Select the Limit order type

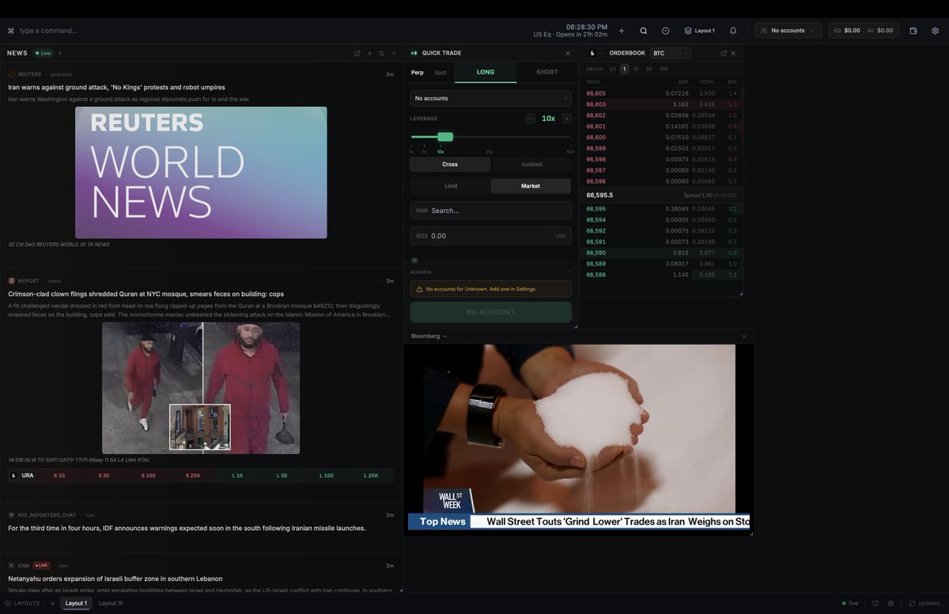pos(451,186)
